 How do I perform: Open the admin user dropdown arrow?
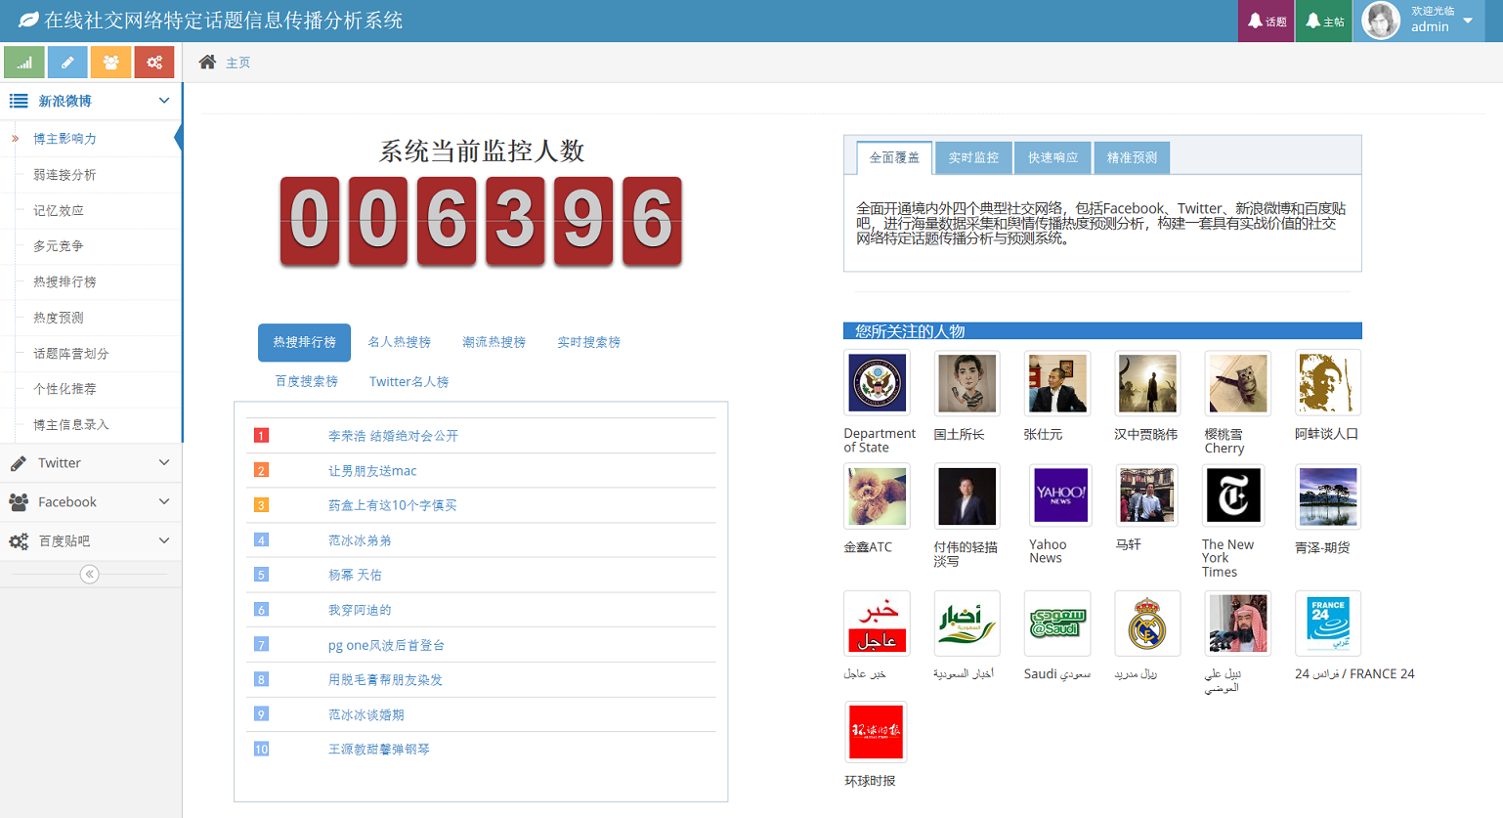pyautogui.click(x=1468, y=21)
